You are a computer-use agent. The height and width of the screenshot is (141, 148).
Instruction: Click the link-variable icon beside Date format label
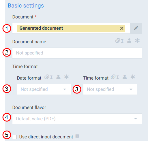(48, 77)
